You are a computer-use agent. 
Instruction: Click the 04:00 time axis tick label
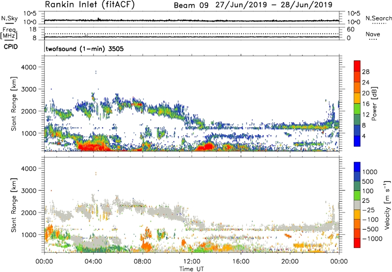click(94, 262)
